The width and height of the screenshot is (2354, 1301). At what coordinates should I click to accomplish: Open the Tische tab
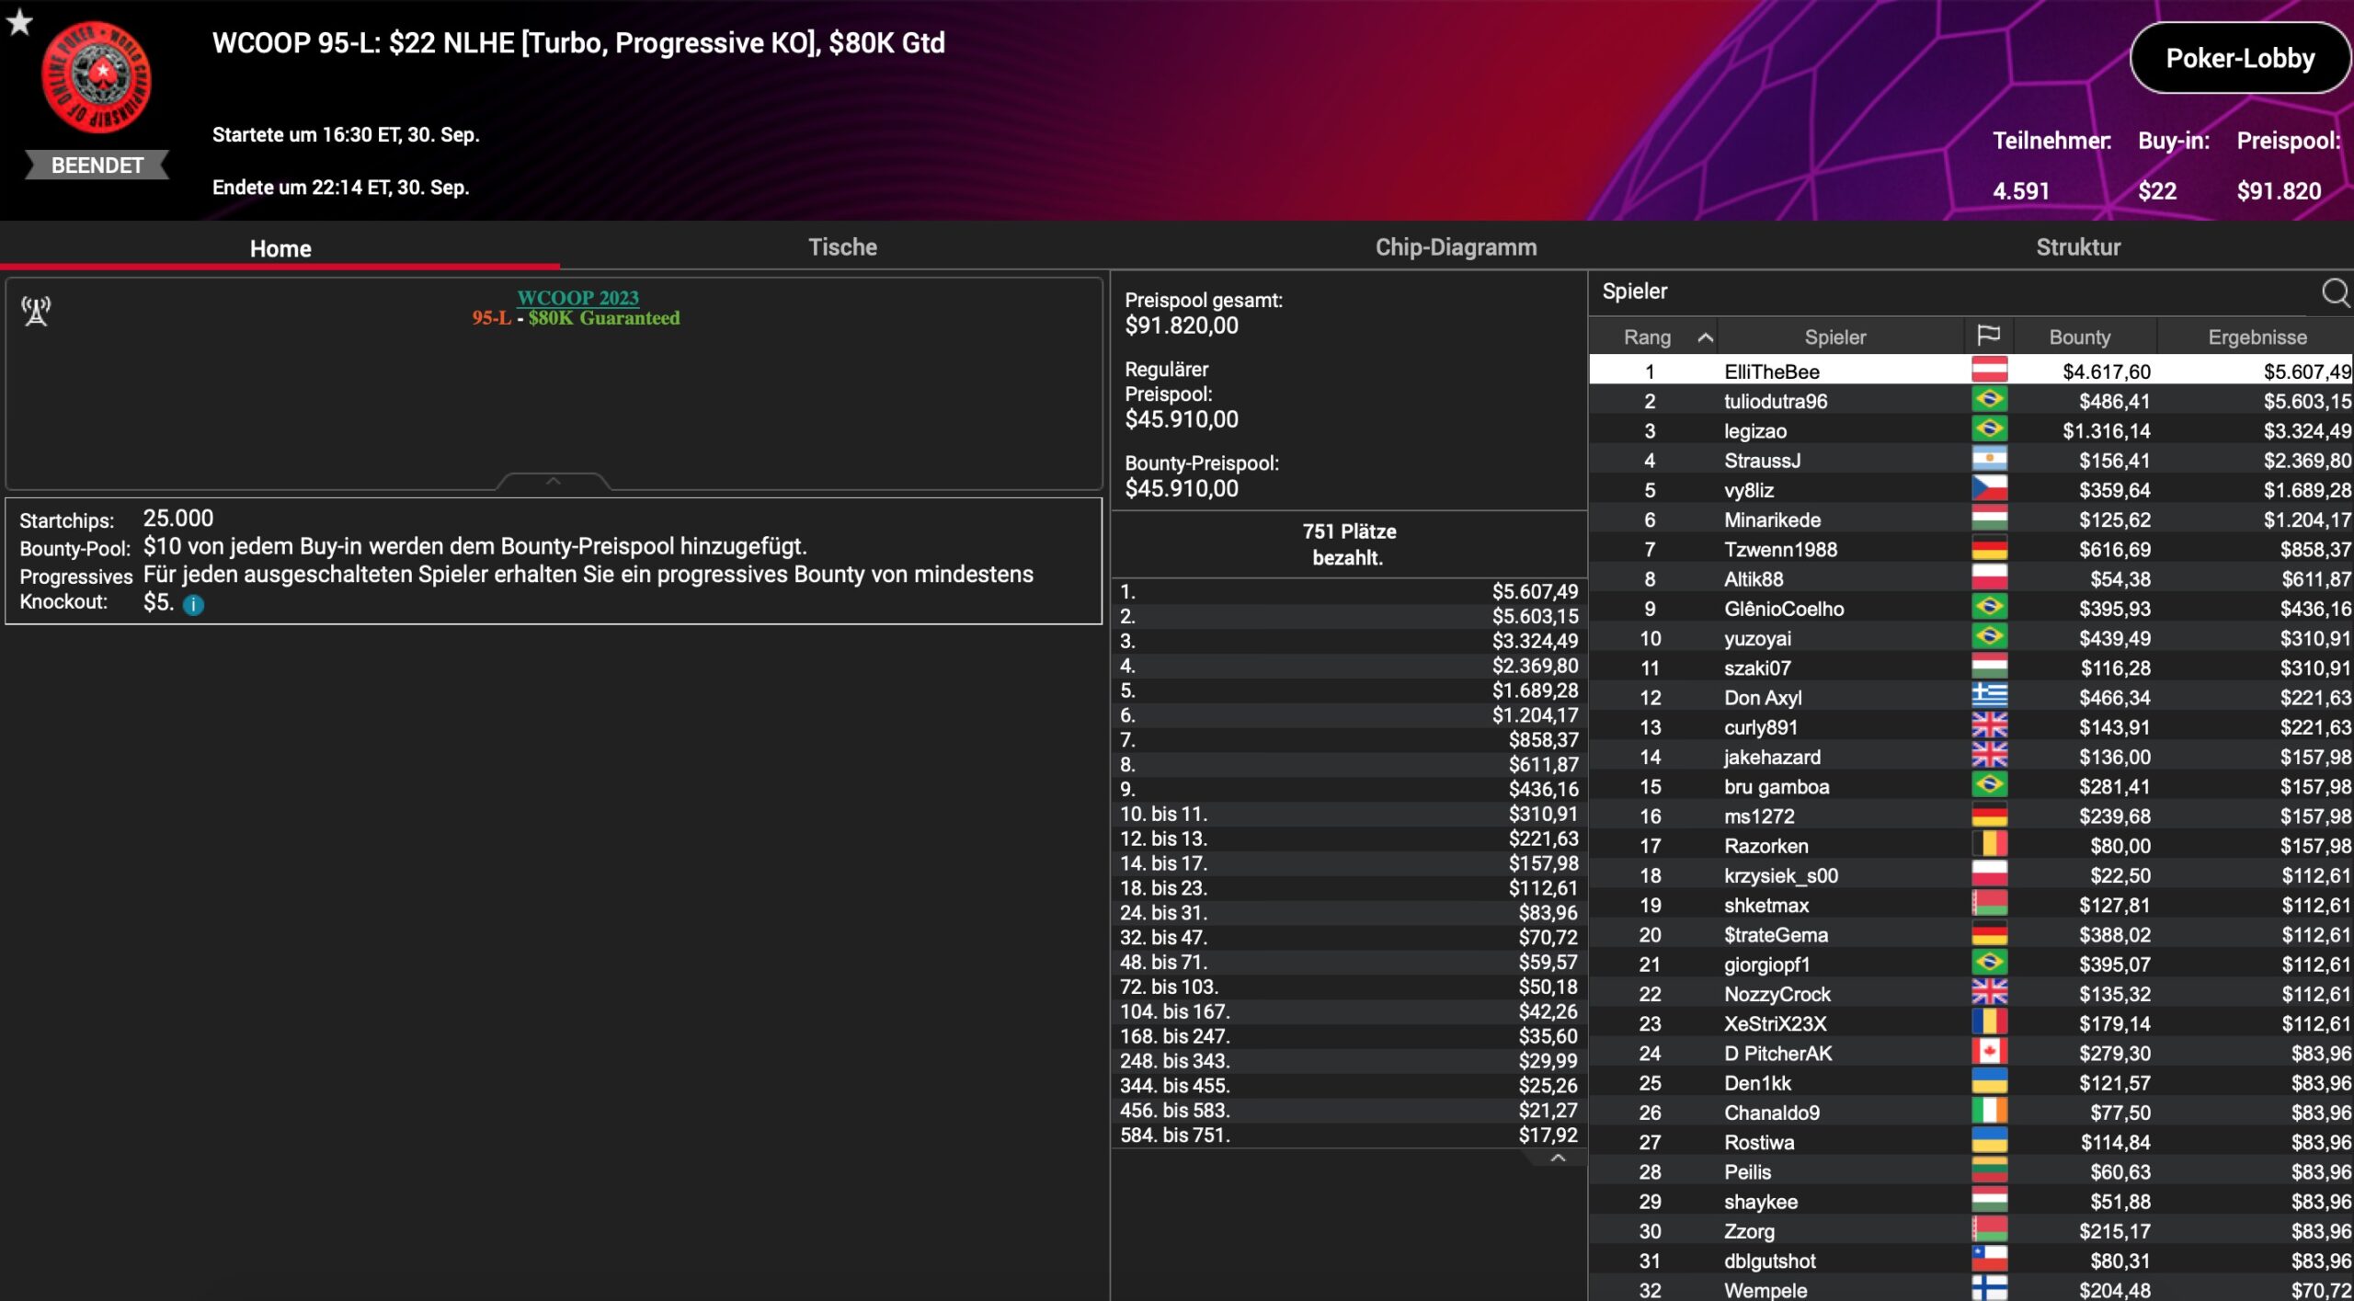point(842,246)
